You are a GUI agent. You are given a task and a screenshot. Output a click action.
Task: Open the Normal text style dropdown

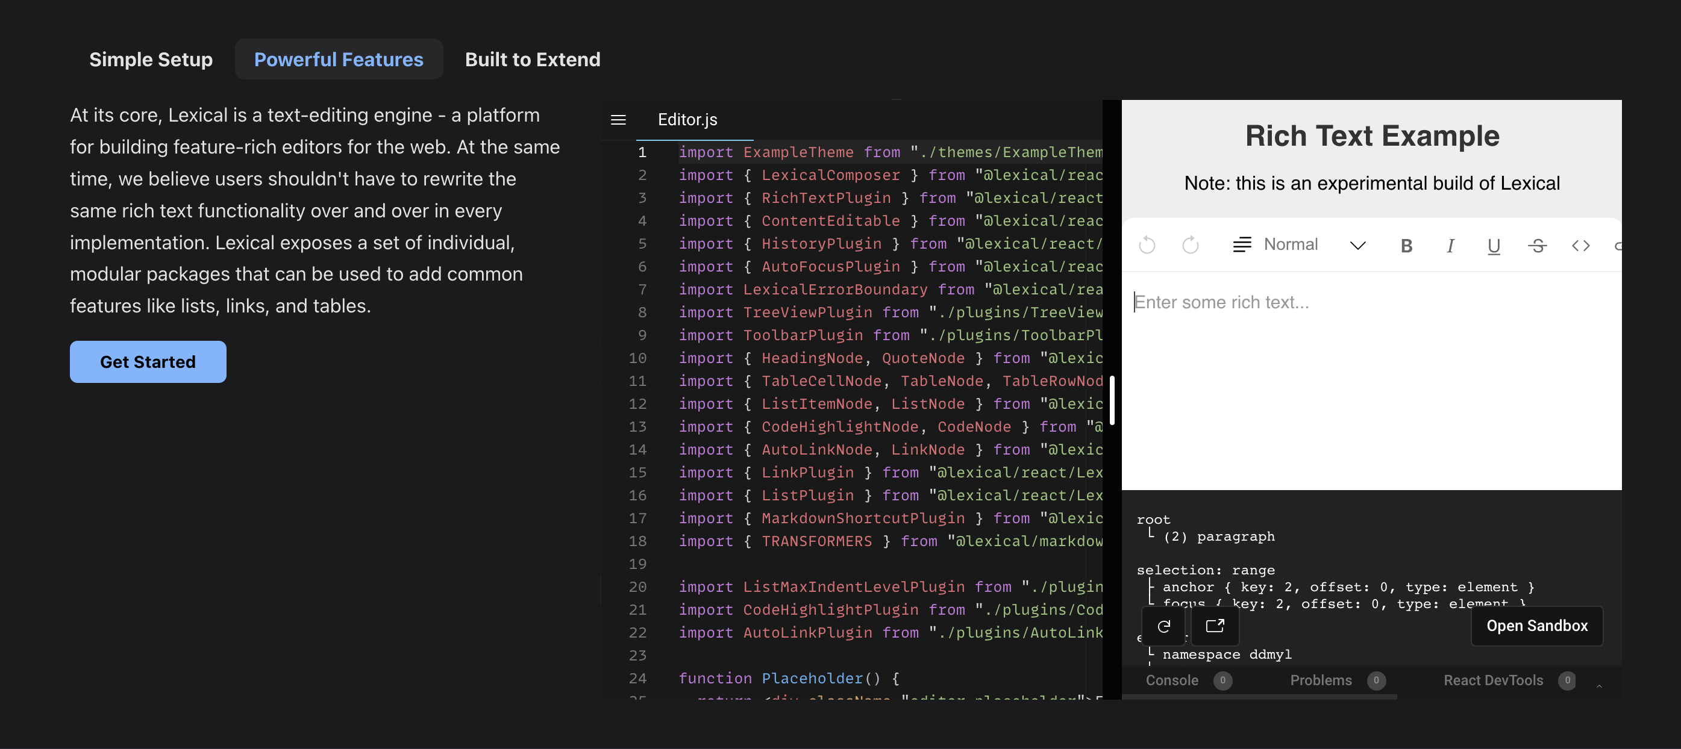(1291, 244)
